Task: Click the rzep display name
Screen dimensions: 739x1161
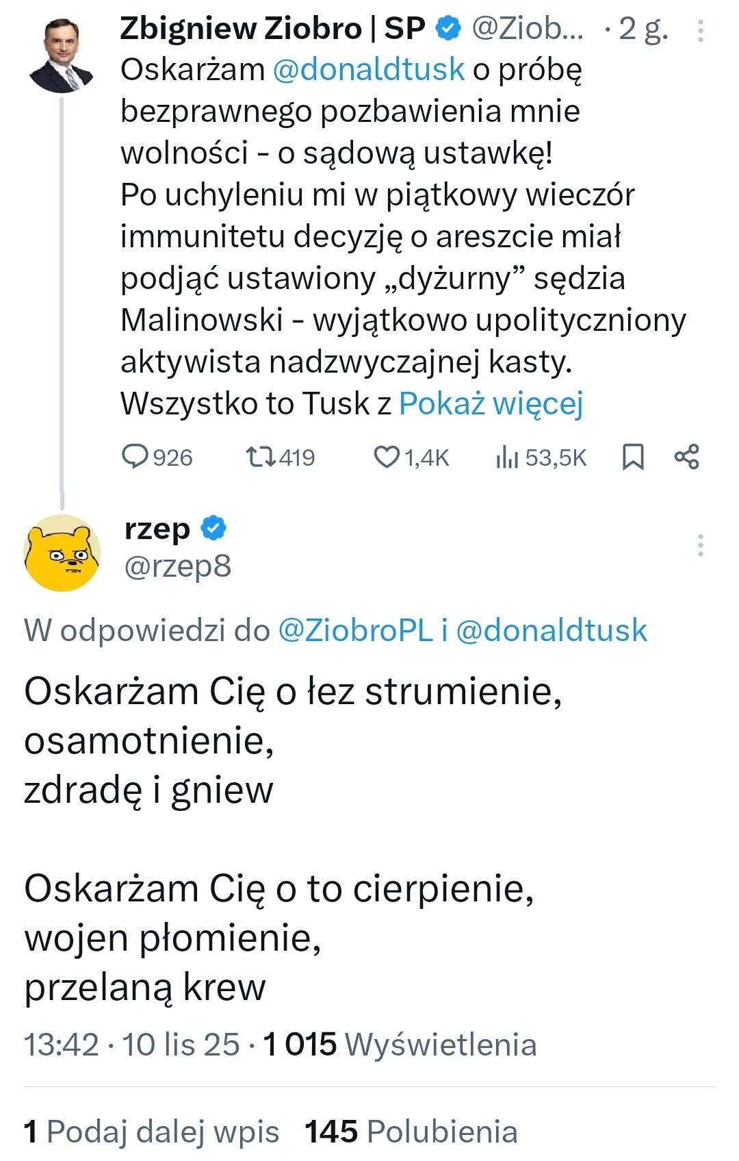Action: 157,529
